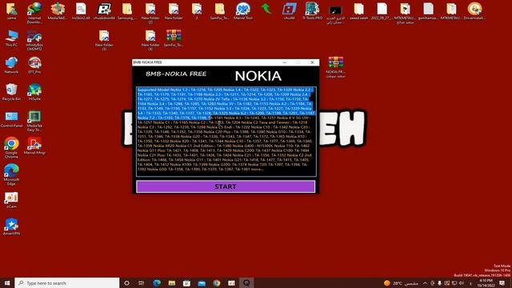Launch the Google Chrome desktop shortcut

[x=11, y=147]
